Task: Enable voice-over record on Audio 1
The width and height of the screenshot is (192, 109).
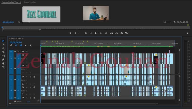Action: tap(34, 77)
